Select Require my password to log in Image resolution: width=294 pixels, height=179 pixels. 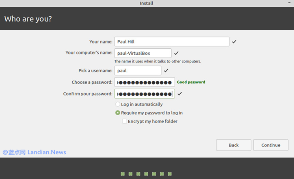[x=118, y=113]
